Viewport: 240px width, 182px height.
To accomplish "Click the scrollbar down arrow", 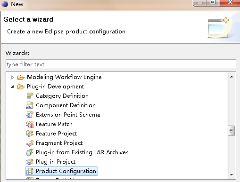I will click(x=232, y=174).
